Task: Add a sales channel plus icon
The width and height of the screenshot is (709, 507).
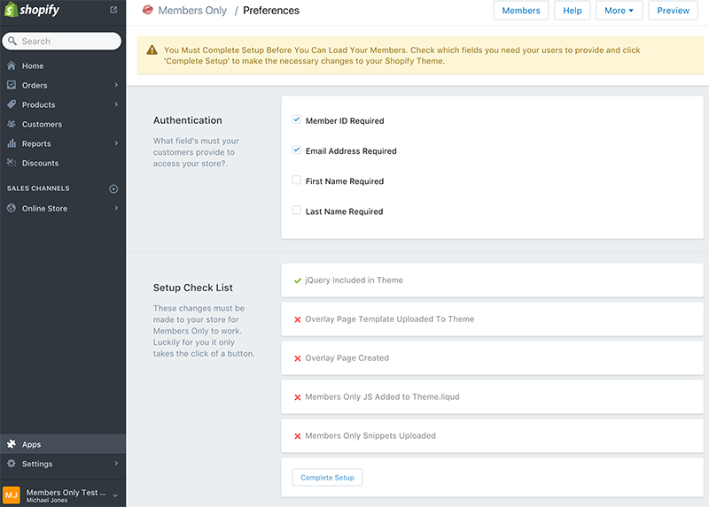Action: pos(113,188)
